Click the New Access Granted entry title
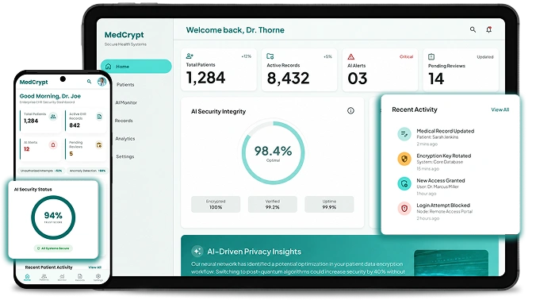Viewport: 536px width, 300px height. (x=441, y=181)
